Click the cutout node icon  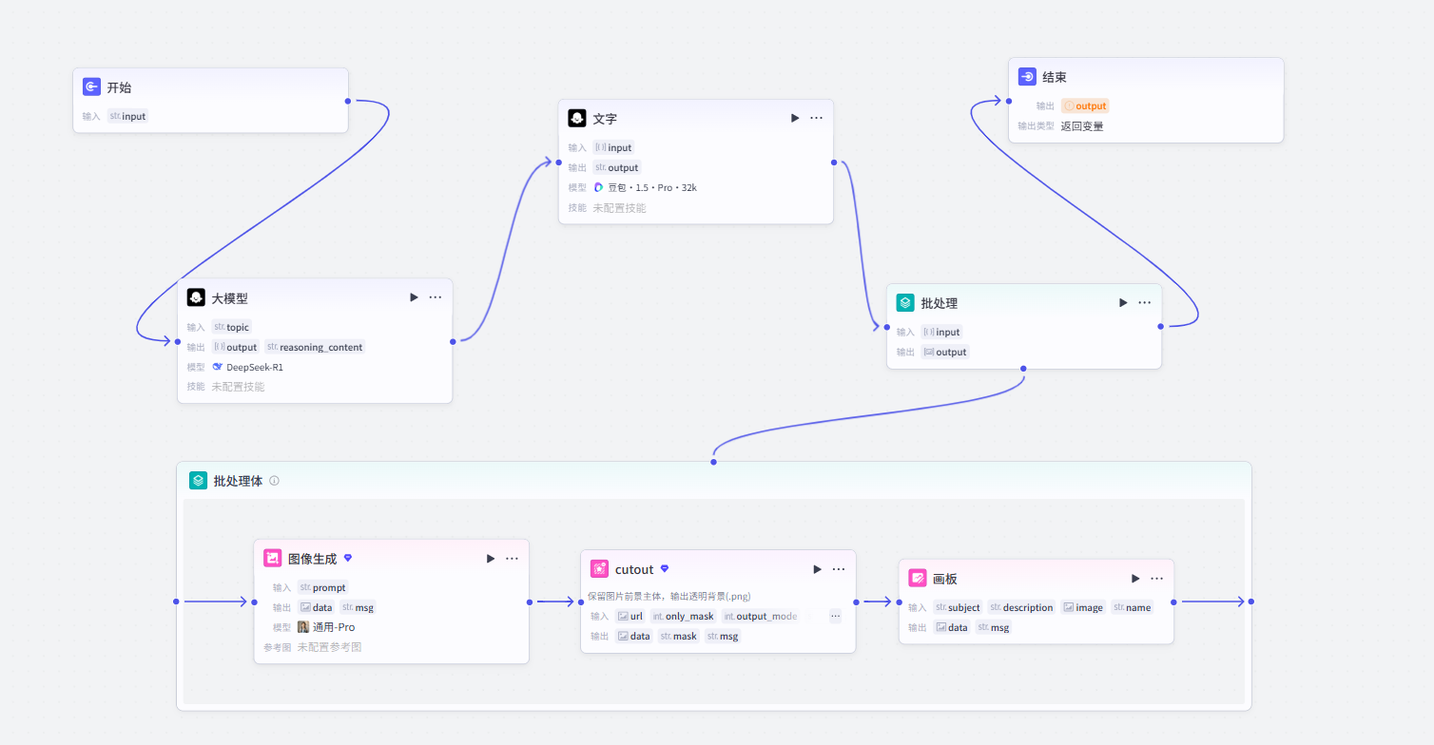coord(600,569)
